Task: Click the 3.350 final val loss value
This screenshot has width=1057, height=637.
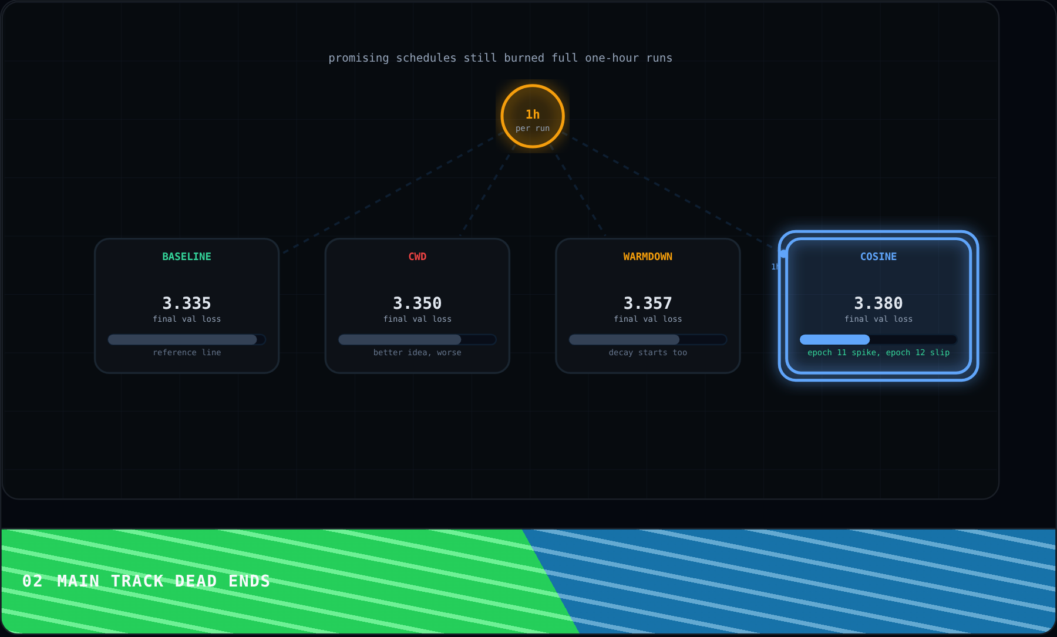Action: pyautogui.click(x=418, y=303)
